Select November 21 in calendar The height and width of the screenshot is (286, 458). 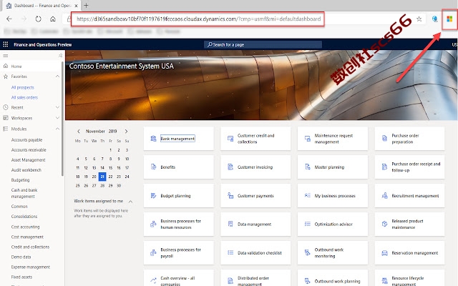(102, 177)
